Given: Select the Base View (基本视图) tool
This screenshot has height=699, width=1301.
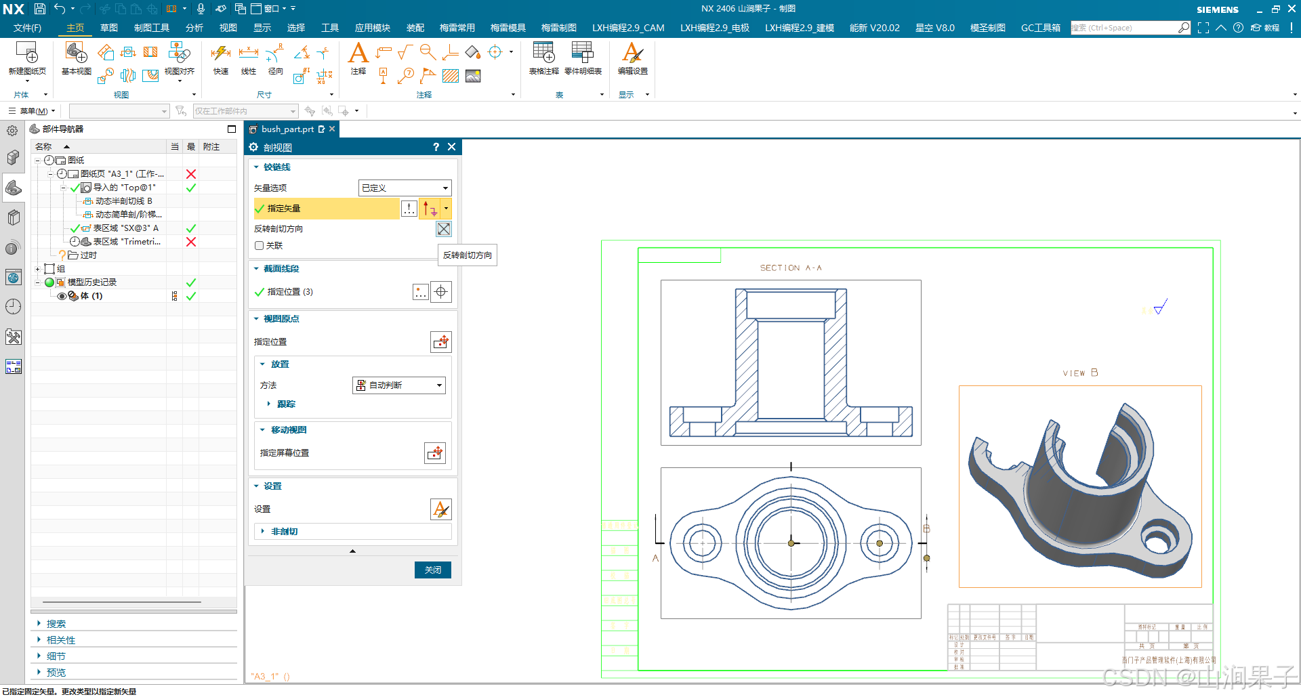Looking at the screenshot, I should 76,53.
